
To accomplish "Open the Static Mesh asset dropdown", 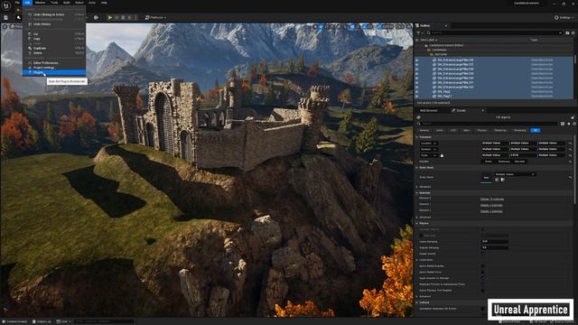I will [515, 174].
